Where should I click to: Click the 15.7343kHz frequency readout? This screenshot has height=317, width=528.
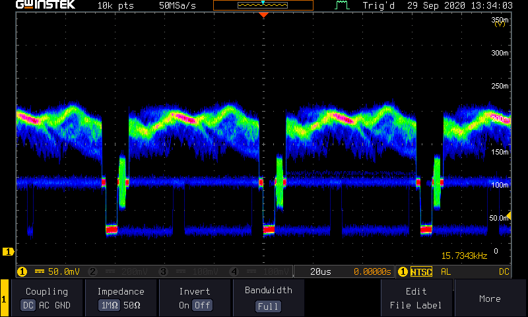(x=465, y=256)
